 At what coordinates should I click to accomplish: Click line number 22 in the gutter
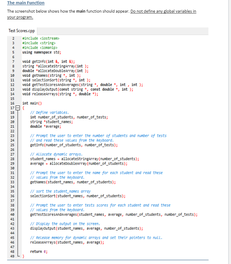pos(13,131)
